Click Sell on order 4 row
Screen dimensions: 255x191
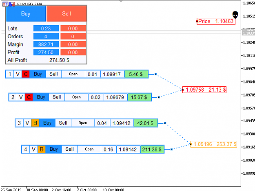pos(69,149)
